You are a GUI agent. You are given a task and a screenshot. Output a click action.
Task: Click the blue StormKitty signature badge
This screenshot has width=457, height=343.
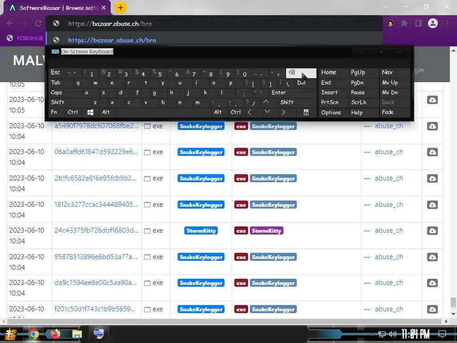201,231
